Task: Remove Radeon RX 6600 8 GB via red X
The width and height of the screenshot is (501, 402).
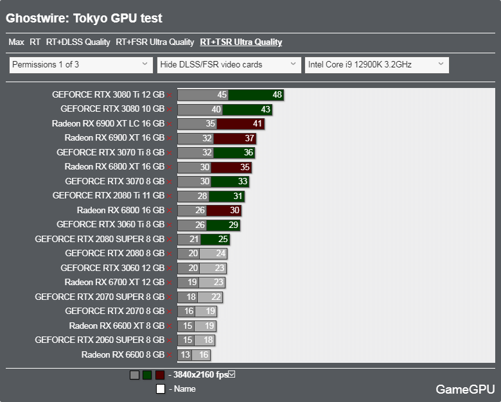Action: [170, 355]
